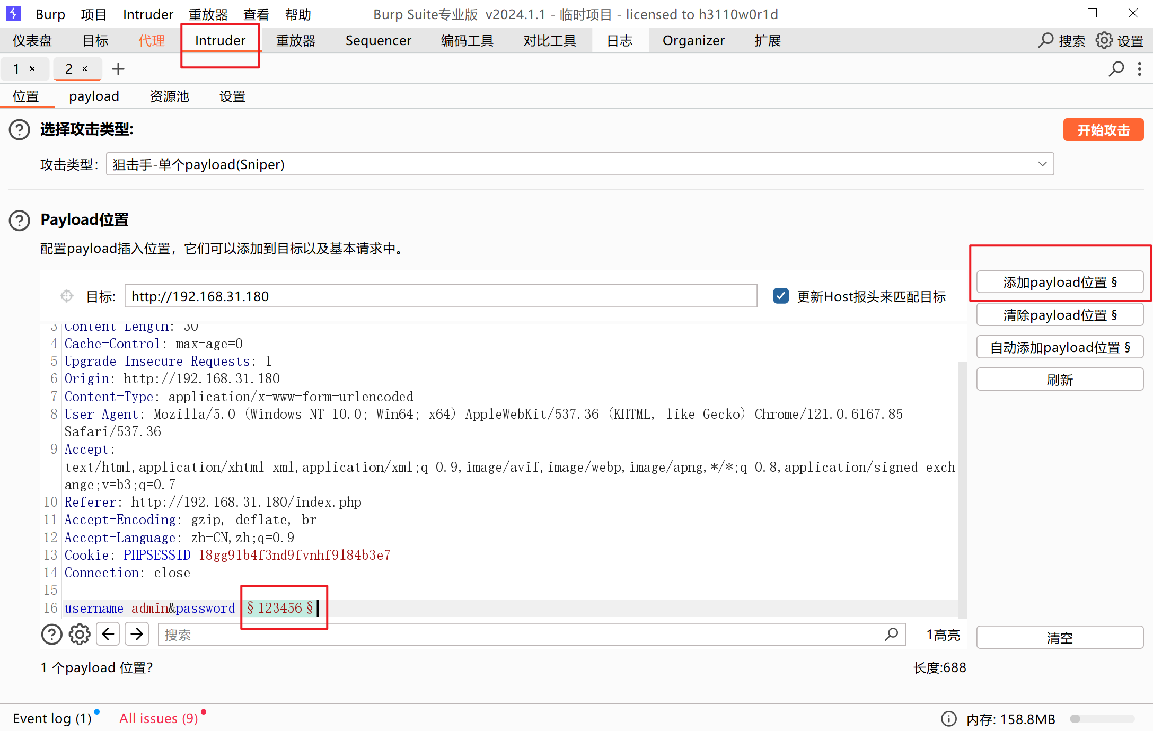Open the 重放器 menu in menu bar

tap(208, 14)
